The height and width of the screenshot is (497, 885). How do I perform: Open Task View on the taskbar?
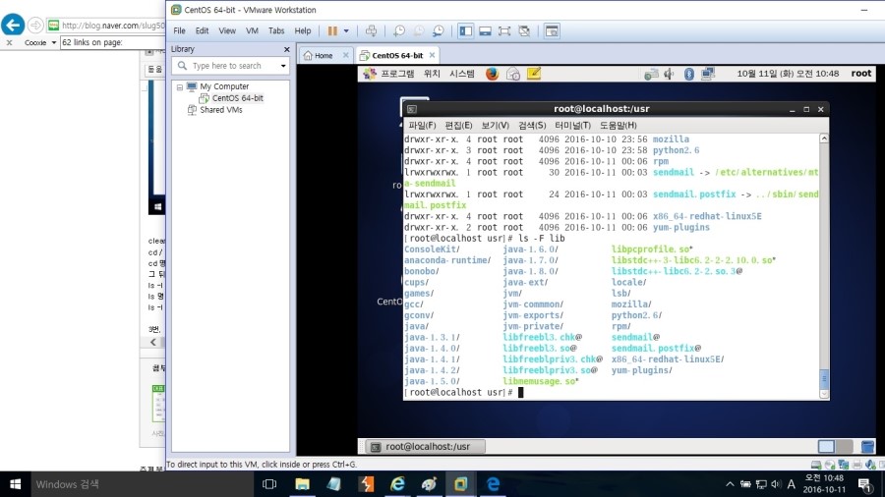pyautogui.click(x=269, y=484)
